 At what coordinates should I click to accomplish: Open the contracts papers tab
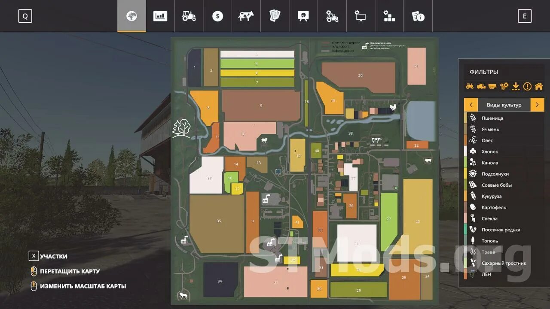point(275,16)
